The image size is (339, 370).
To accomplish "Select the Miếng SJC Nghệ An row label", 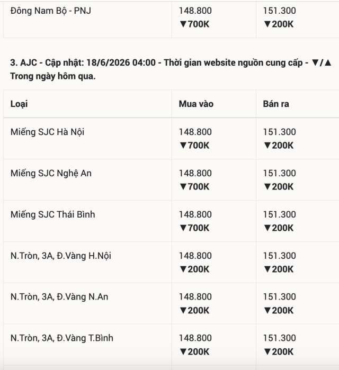I will click(x=51, y=174).
